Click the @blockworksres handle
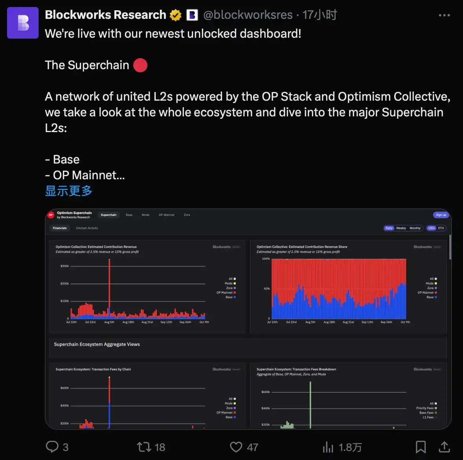463x460 pixels. pos(248,15)
